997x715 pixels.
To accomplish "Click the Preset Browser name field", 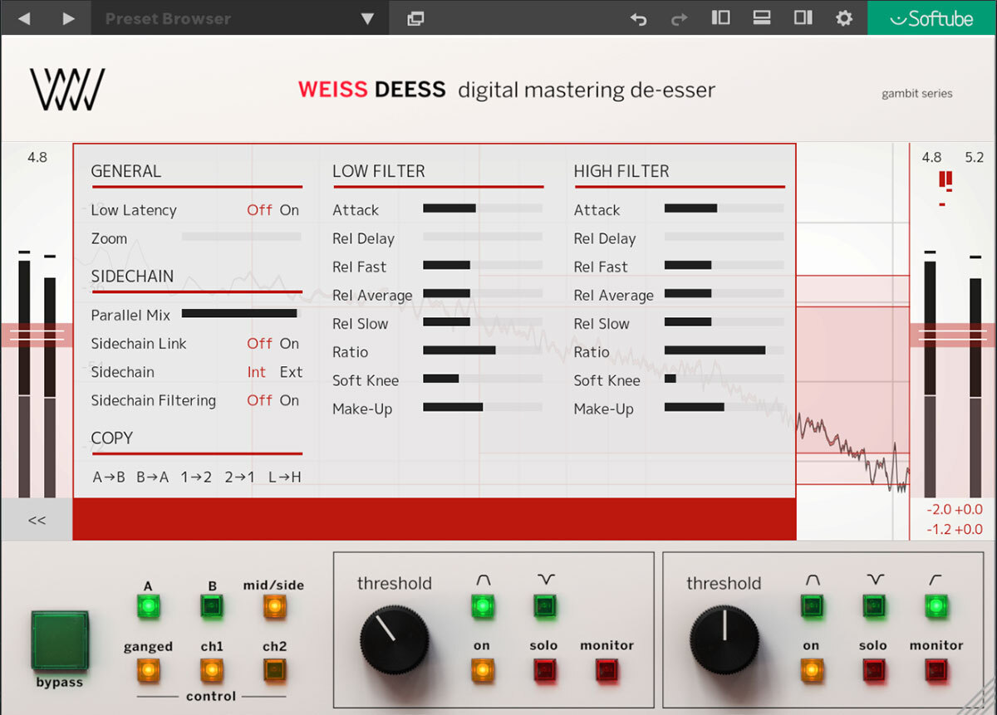I will (x=224, y=18).
